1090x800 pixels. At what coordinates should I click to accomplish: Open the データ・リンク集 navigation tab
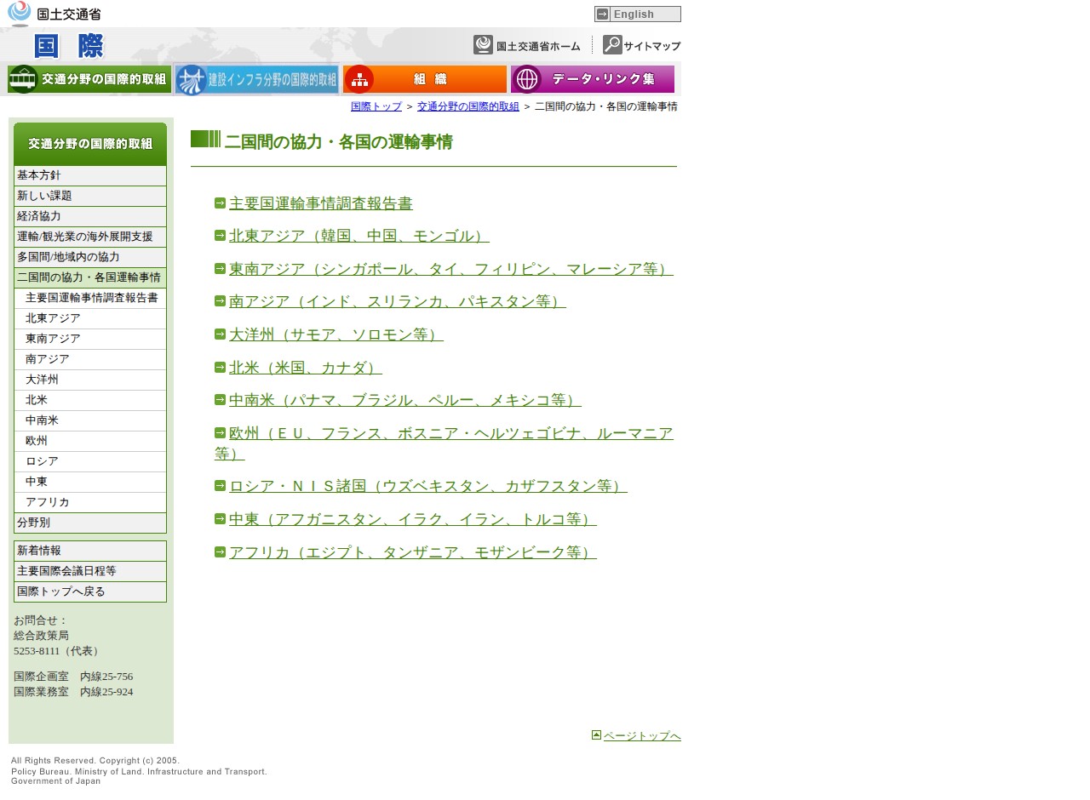593,79
